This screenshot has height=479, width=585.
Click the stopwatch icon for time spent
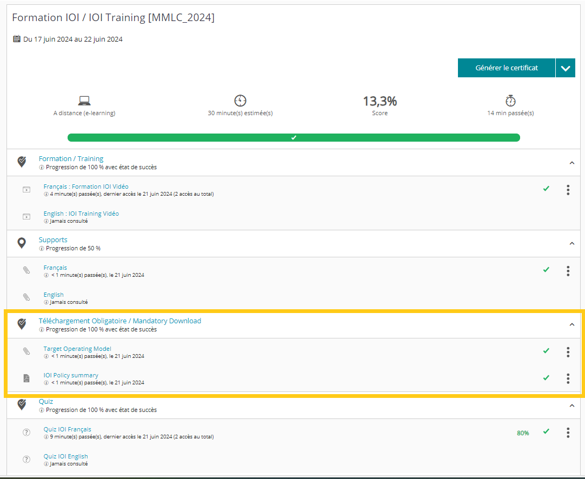(x=510, y=101)
